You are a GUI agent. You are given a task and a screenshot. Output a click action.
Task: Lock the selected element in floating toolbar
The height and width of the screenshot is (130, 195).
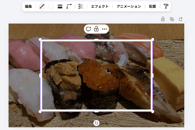(x=96, y=29)
